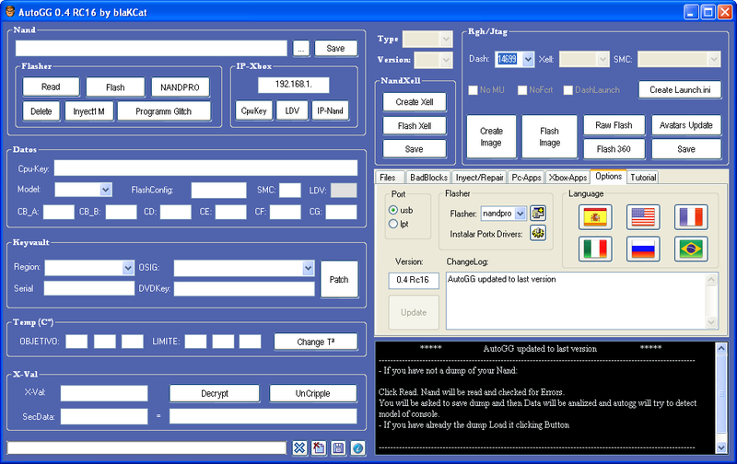Expand the Flasher nandpro dropdown
Screen dimensions: 737x464
coord(521,214)
